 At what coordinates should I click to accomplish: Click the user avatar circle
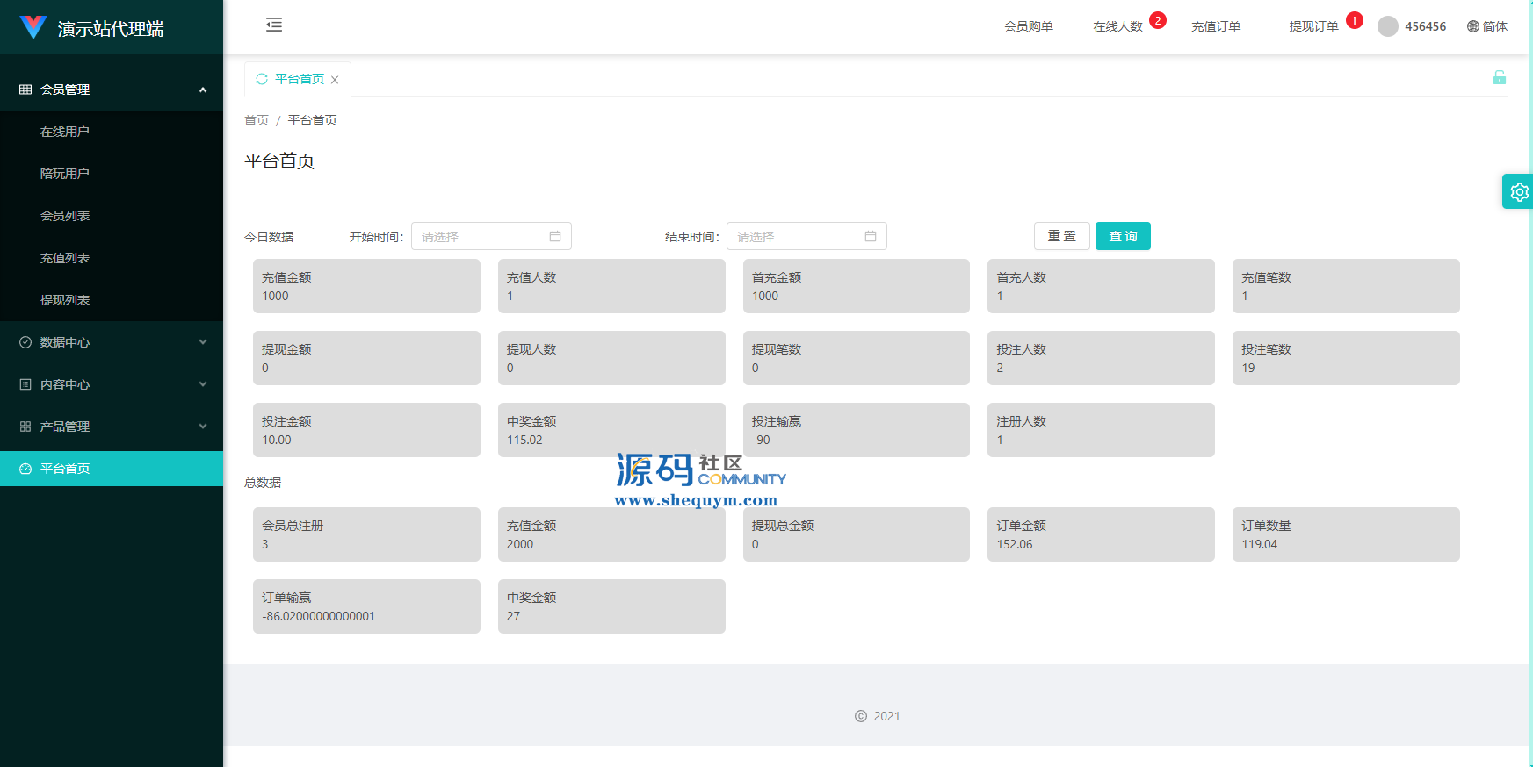(1388, 26)
